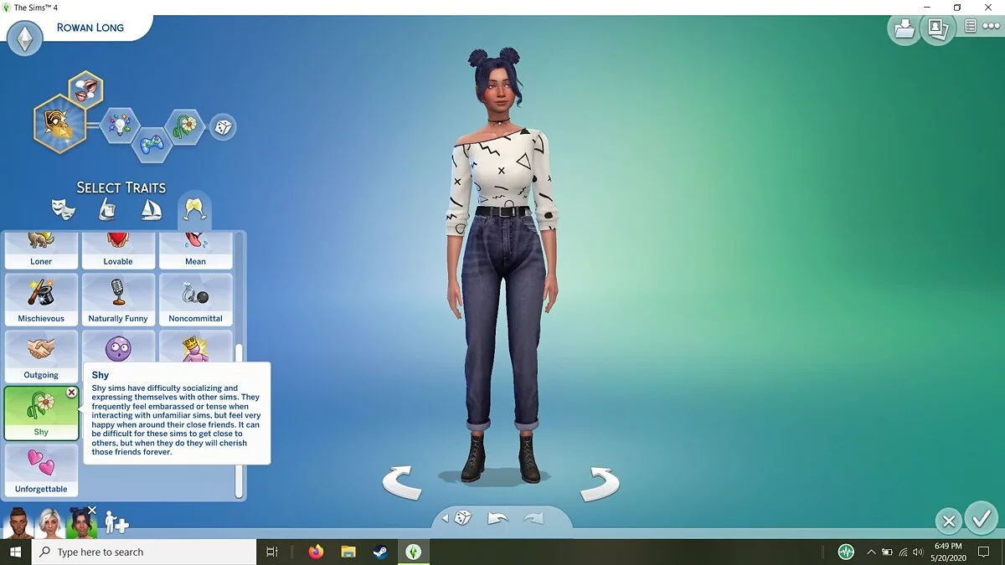The image size is (1005, 565).
Task: Click the save-to-library icon
Action: coord(904,28)
